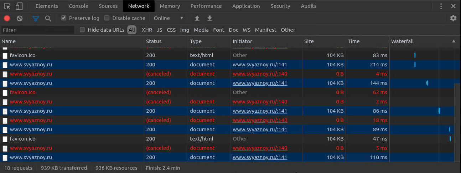Open the Online throttling dropdown

(169, 18)
